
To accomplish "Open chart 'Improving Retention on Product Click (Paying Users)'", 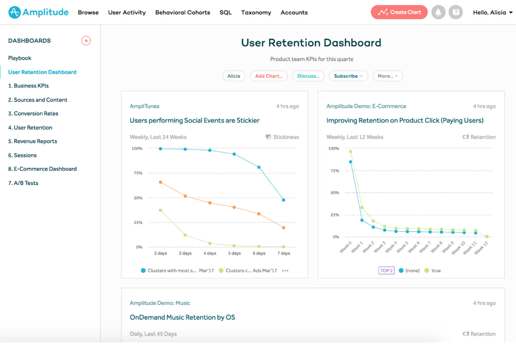I will [x=405, y=121].
